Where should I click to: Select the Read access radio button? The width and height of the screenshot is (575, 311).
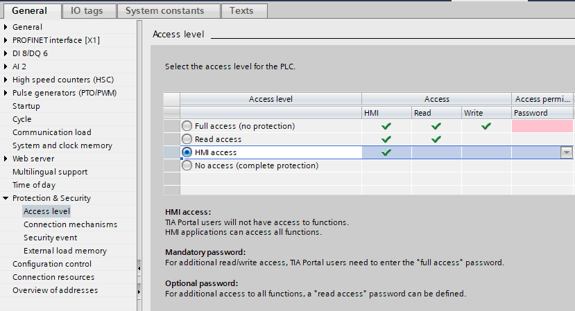point(187,139)
